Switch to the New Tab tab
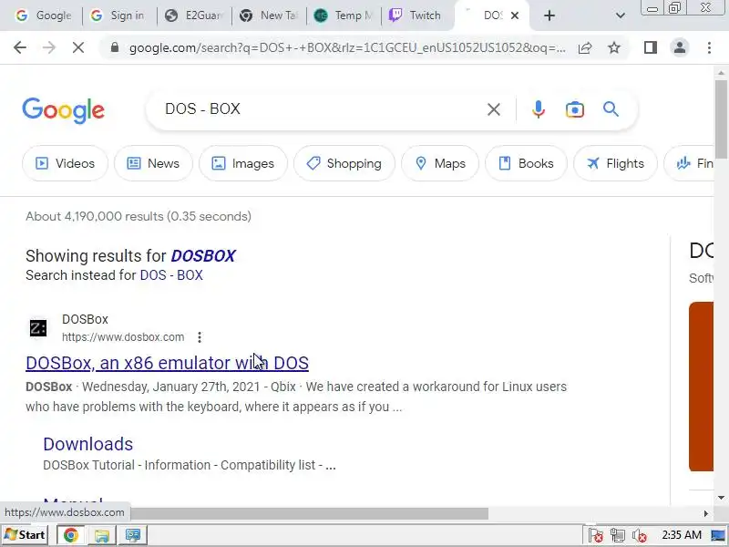The height and width of the screenshot is (547, 729). click(x=269, y=15)
